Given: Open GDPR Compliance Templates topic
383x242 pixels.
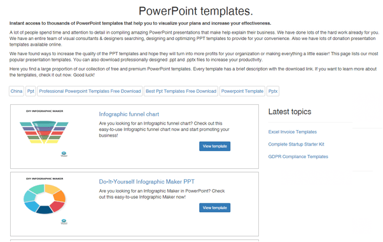Looking at the screenshot, I should (x=298, y=157).
